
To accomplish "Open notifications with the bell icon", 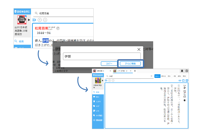I will pyautogui.click(x=182, y=71).
